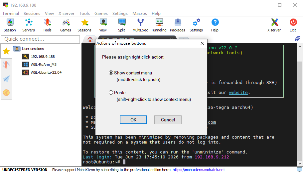
Task: Click the monitor icon in status bar
Action: point(299,170)
